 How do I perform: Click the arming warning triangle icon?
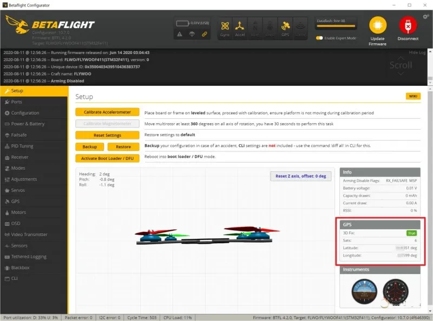(x=180, y=34)
